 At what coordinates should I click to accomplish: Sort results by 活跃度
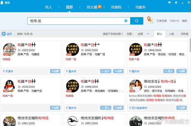point(184,34)
